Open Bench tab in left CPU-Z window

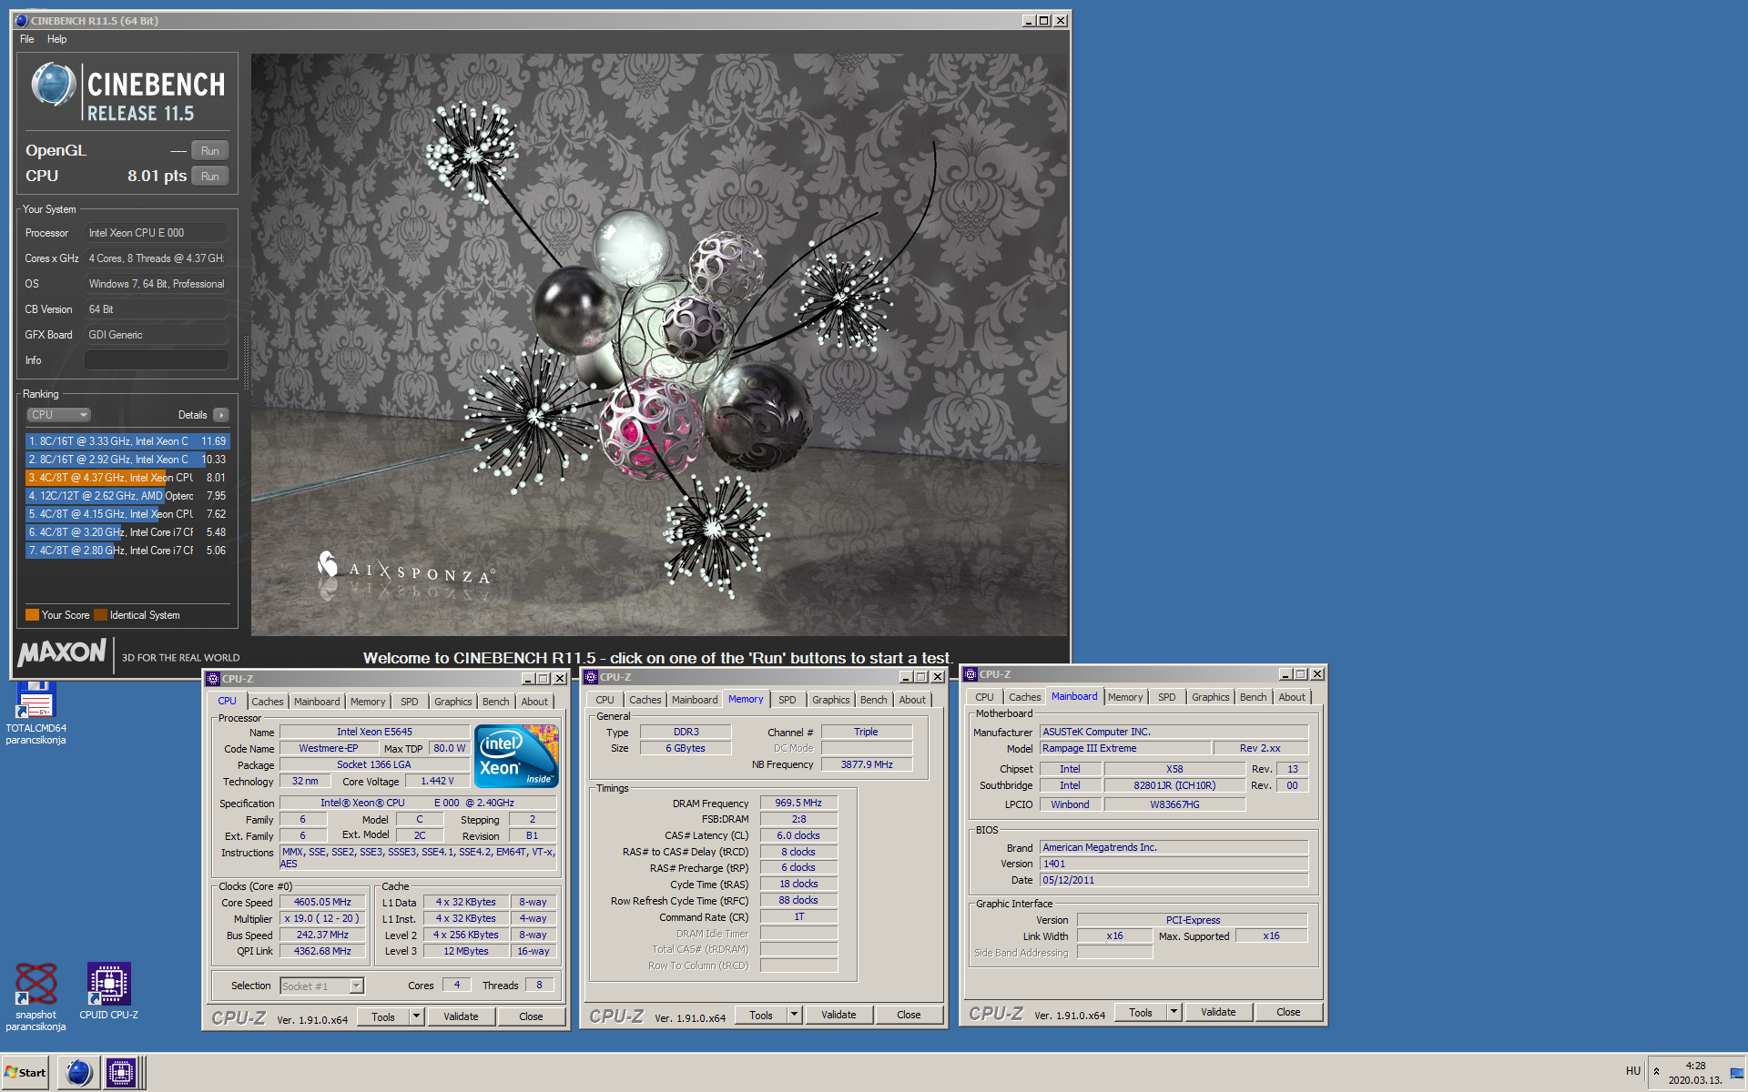coord(496,702)
